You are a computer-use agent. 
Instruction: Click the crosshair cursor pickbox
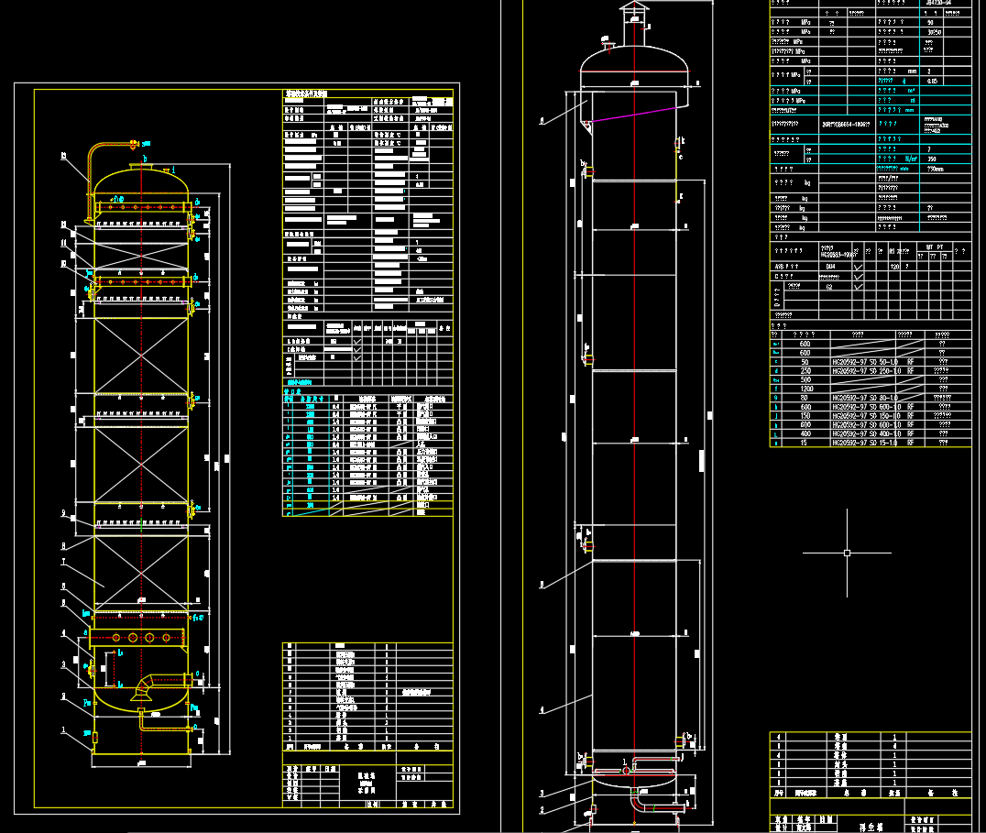[847, 553]
